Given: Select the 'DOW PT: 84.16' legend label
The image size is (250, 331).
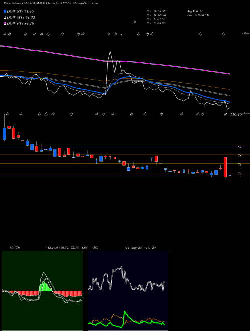Looking at the screenshot, I should (20, 23).
